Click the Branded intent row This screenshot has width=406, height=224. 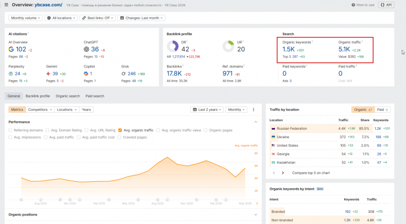coord(330,211)
